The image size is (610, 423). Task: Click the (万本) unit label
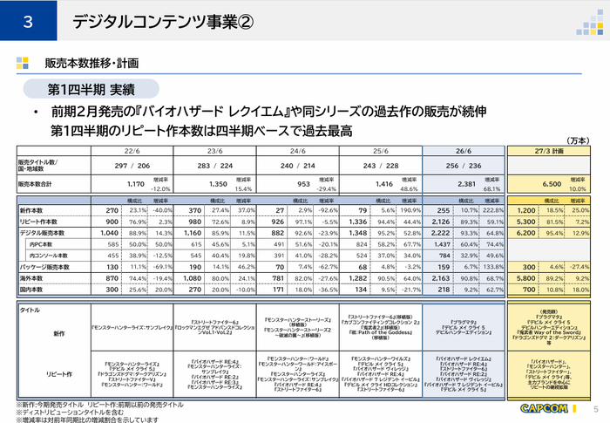pos(578,140)
